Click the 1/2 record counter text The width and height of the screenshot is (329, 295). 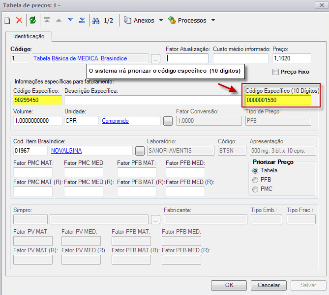tap(108, 21)
